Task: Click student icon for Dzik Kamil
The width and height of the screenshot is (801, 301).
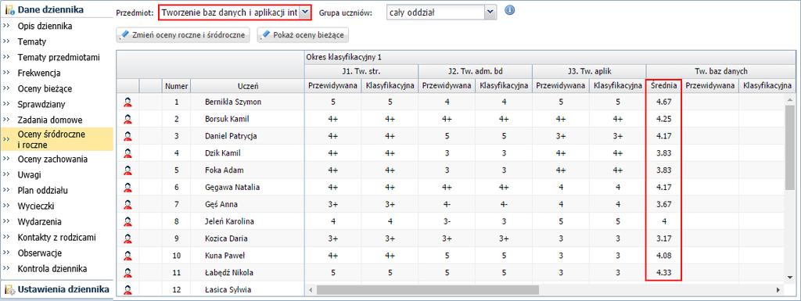Action: click(128, 153)
